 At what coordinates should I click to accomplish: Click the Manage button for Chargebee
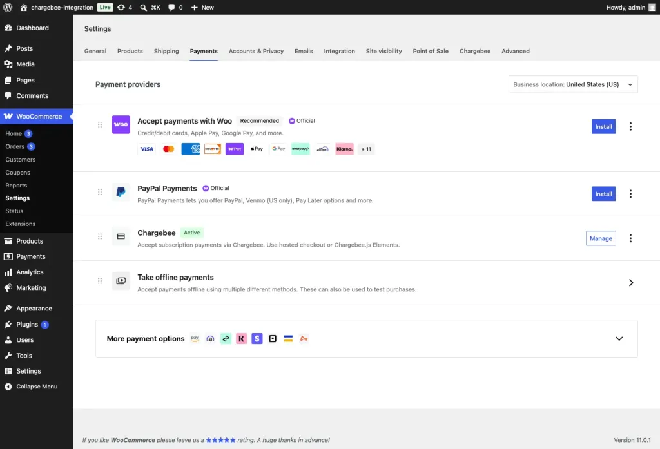pos(601,238)
